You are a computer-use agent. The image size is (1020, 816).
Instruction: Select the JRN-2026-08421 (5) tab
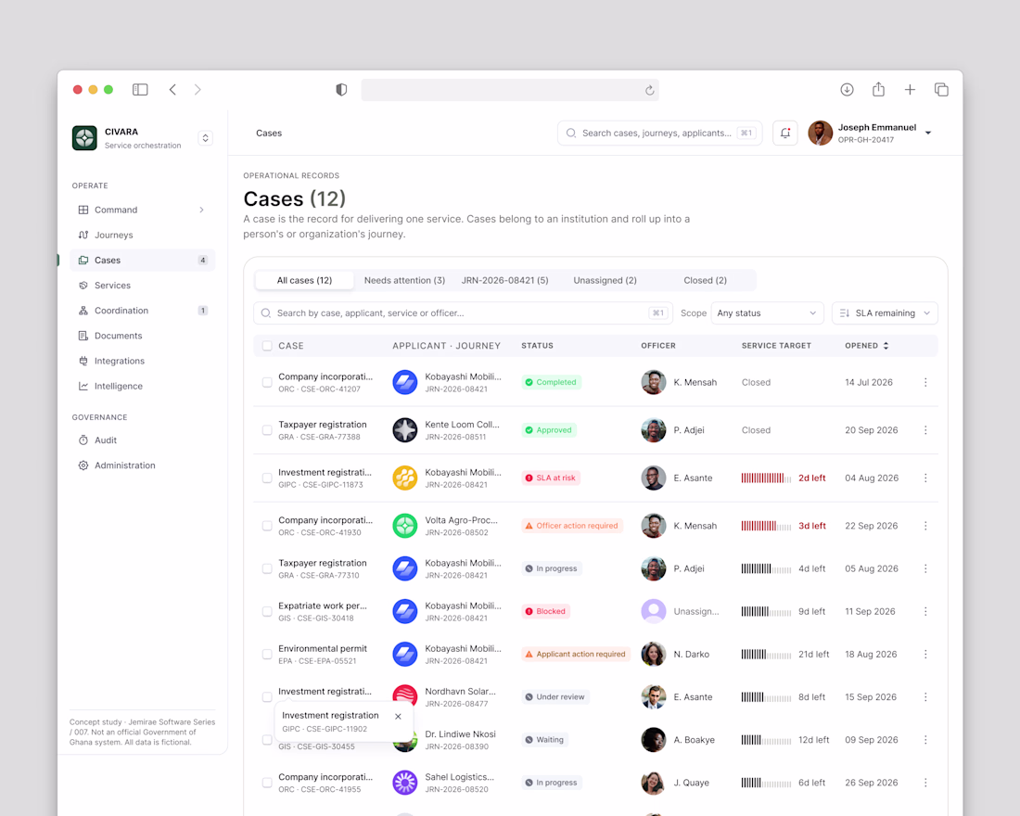504,280
